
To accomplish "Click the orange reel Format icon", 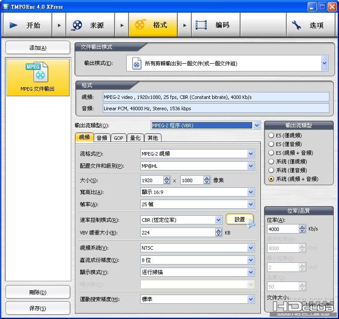I will point(140,24).
